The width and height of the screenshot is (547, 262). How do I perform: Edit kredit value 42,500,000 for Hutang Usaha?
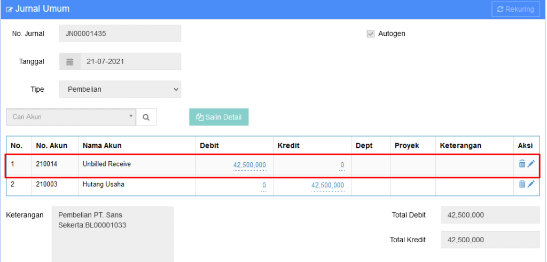click(x=327, y=185)
